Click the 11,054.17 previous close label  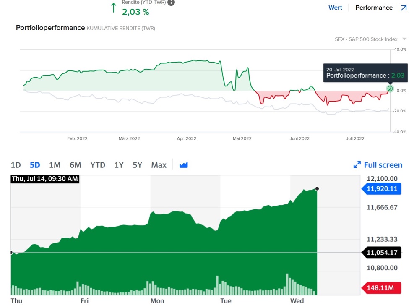(382, 253)
